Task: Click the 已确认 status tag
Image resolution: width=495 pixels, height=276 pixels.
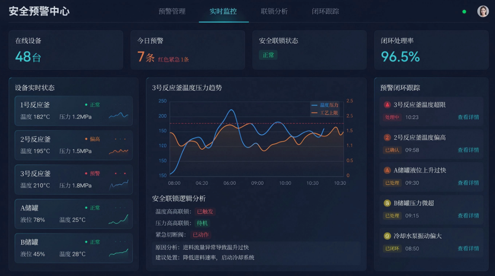Action: pos(392,150)
